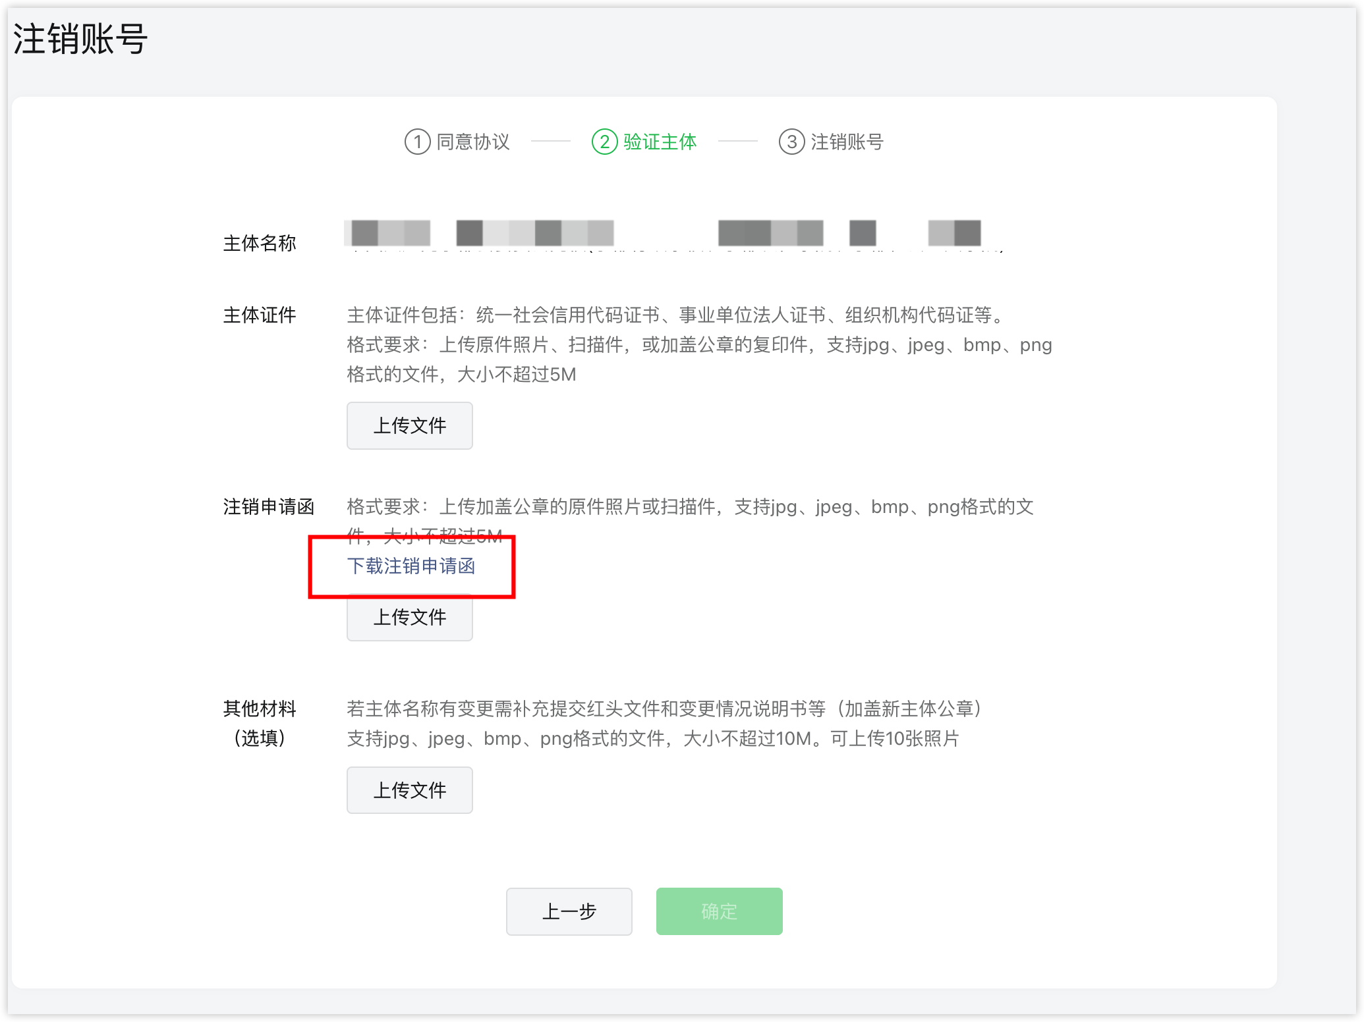Click the 注销账号 page heading
Viewport: 1364px width, 1022px height.
coord(80,39)
